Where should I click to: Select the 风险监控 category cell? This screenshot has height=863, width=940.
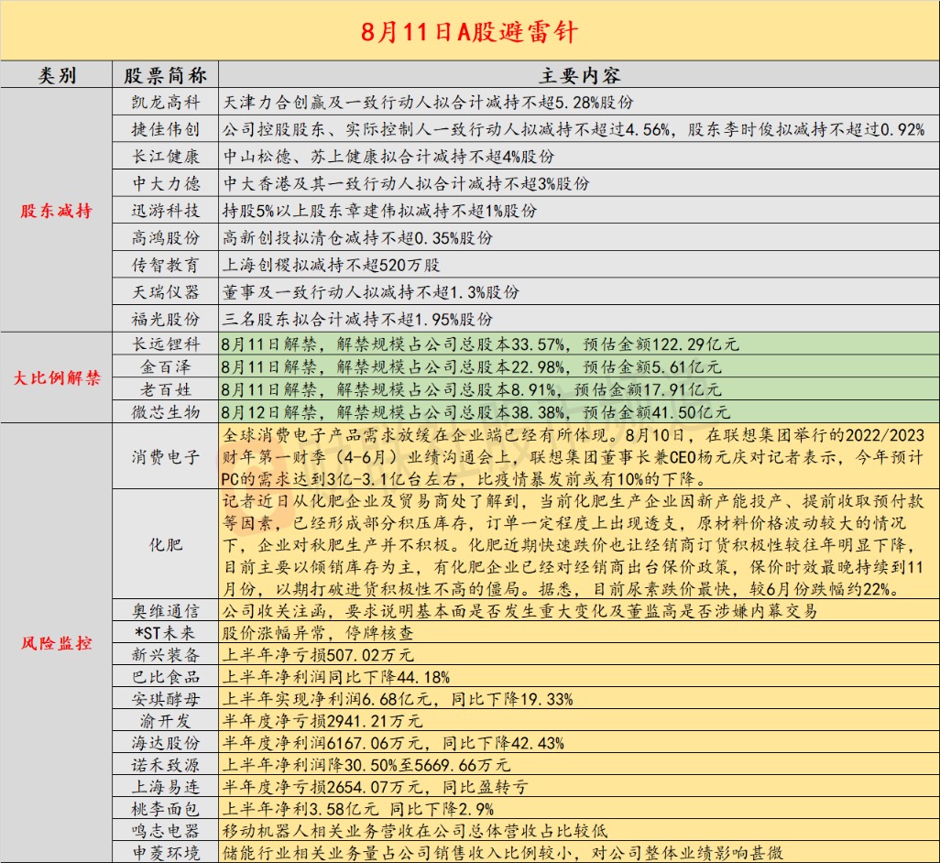[x=57, y=642]
